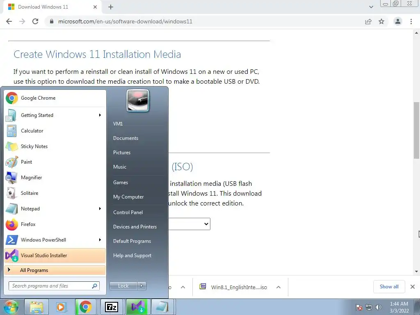Open Win8.1 ISO download options chevron

pos(278,287)
